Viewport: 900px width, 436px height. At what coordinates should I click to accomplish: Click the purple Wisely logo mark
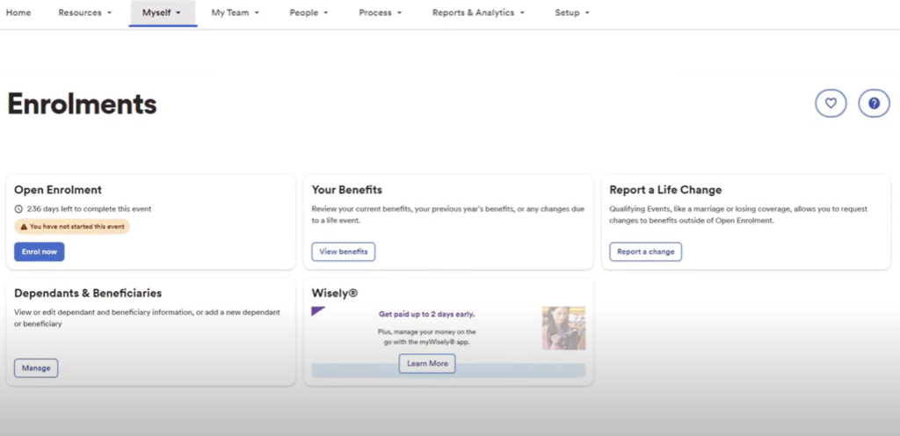coord(318,311)
